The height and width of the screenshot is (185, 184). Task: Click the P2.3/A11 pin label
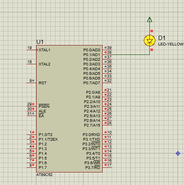click(92, 107)
